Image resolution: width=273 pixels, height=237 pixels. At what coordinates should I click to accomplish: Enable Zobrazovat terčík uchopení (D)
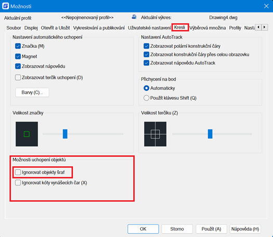[x=18, y=77]
